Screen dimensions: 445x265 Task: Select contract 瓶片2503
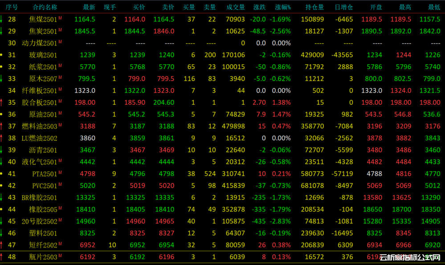pyautogui.click(x=43, y=257)
